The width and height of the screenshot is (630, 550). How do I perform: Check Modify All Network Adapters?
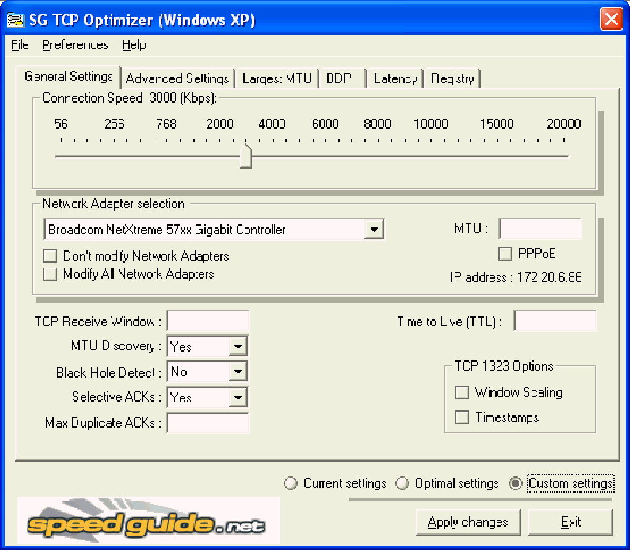click(x=50, y=274)
